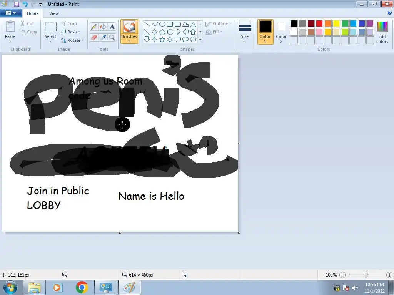Click the Paint Help icon
Screen dimensions: 394x295
[x=390, y=13]
